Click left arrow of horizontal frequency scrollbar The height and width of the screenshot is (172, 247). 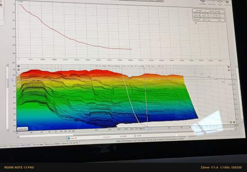(x=18, y=137)
